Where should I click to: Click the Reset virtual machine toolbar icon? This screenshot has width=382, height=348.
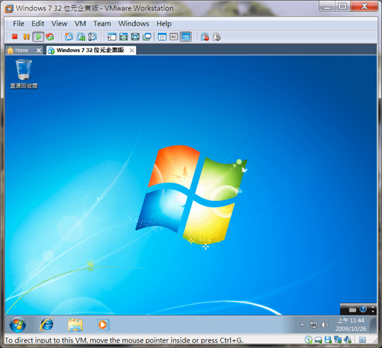pos(50,37)
